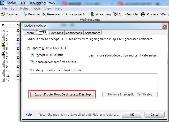The width and height of the screenshot is (169, 122).
Task: Select session 6 globe icon
Action: 3,53
